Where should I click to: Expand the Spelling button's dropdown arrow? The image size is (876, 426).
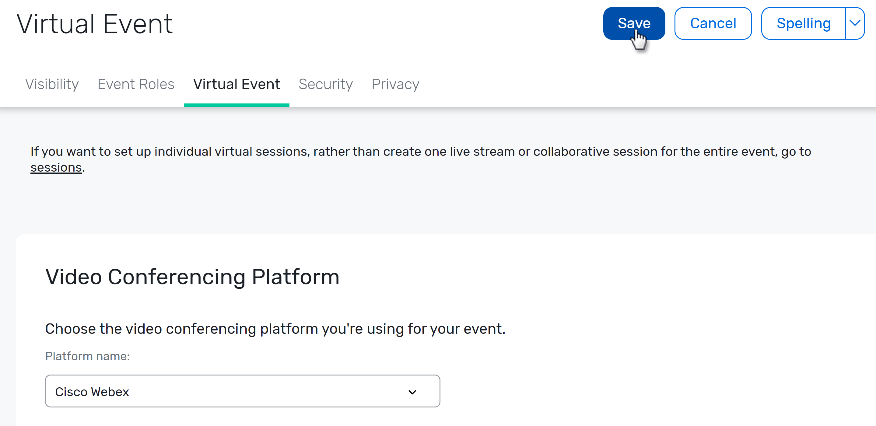click(855, 23)
